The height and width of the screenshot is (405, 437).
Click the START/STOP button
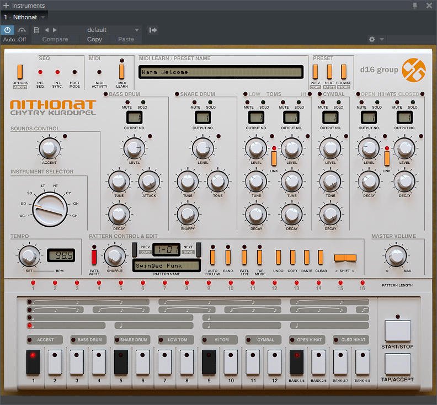(397, 331)
